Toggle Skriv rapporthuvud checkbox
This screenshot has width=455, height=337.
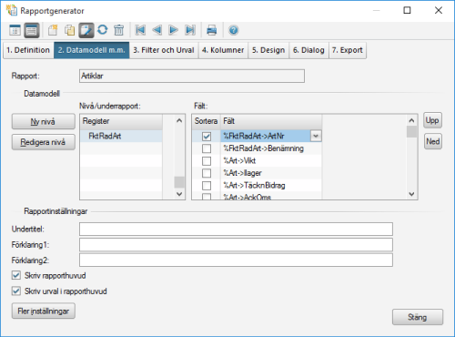point(15,275)
